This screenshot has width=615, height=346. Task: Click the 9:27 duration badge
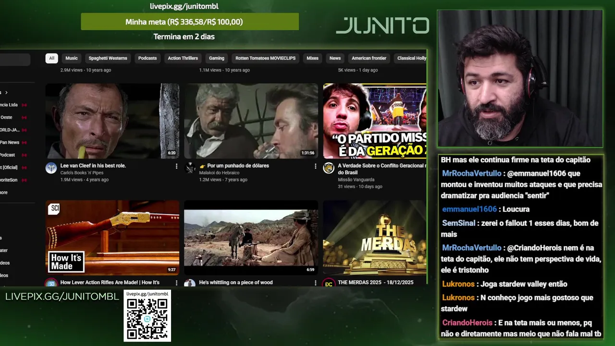172,270
